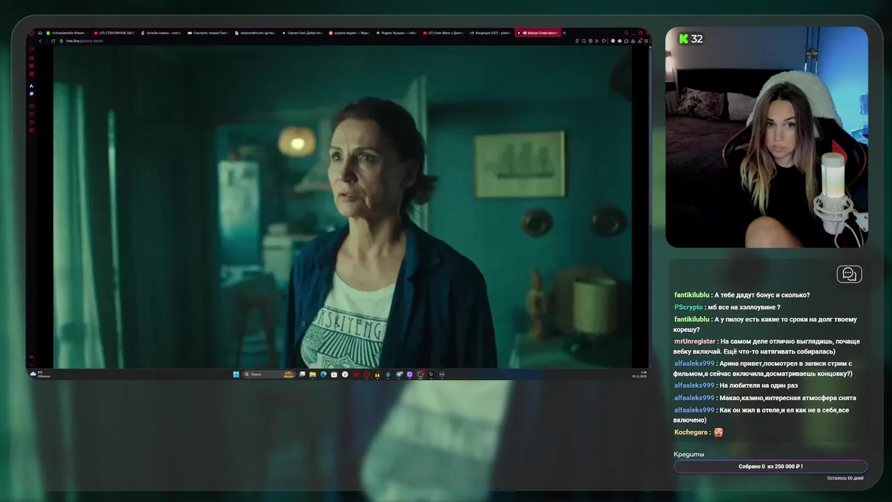Viewport: 892px width, 502px height.
Task: Click the donation progress bar Собрано 0 из 250 000 ₽
Action: 771,466
